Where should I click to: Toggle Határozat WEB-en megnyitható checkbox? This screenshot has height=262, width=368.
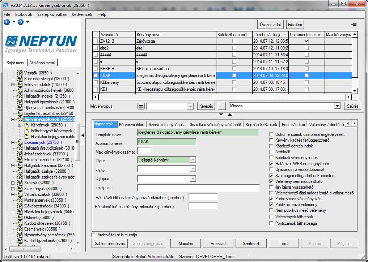point(271,164)
